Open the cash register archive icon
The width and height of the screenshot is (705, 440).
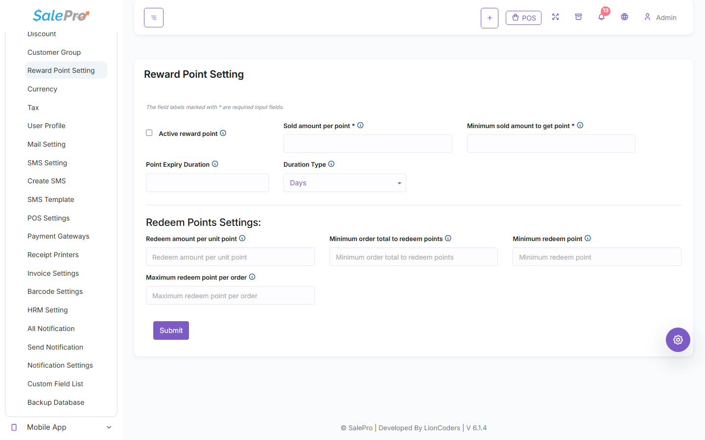pos(578,17)
